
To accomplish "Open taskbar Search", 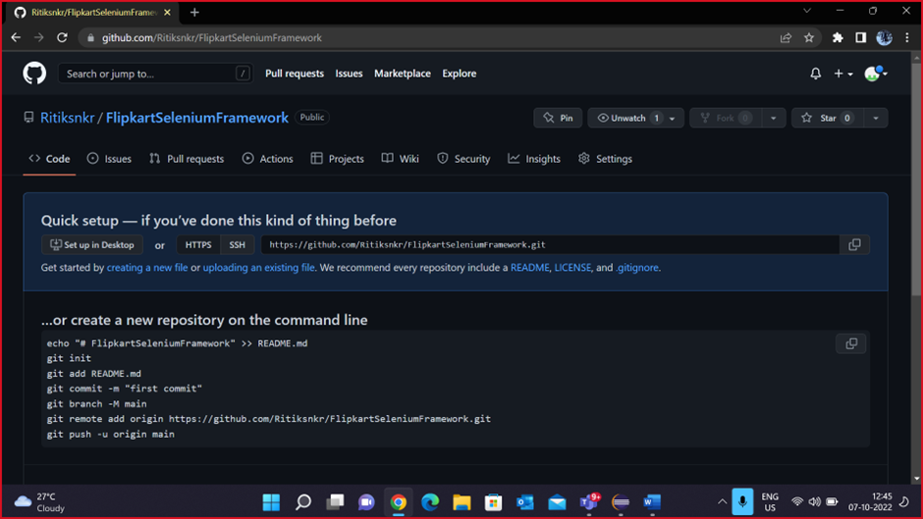I will (303, 502).
